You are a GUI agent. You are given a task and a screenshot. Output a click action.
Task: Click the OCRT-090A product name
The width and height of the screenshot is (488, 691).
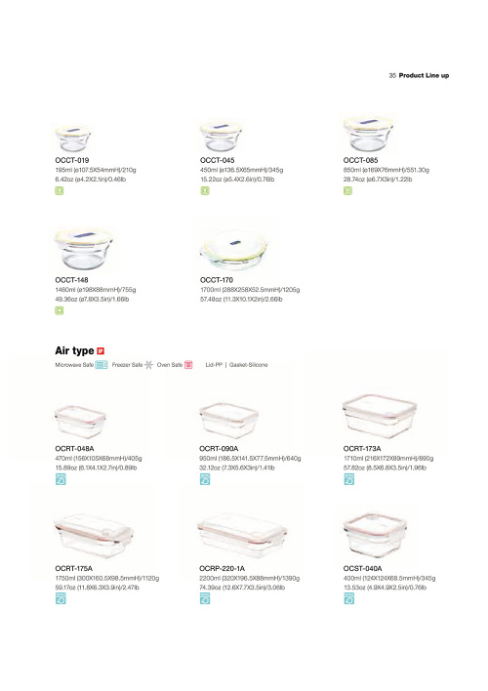[219, 449]
